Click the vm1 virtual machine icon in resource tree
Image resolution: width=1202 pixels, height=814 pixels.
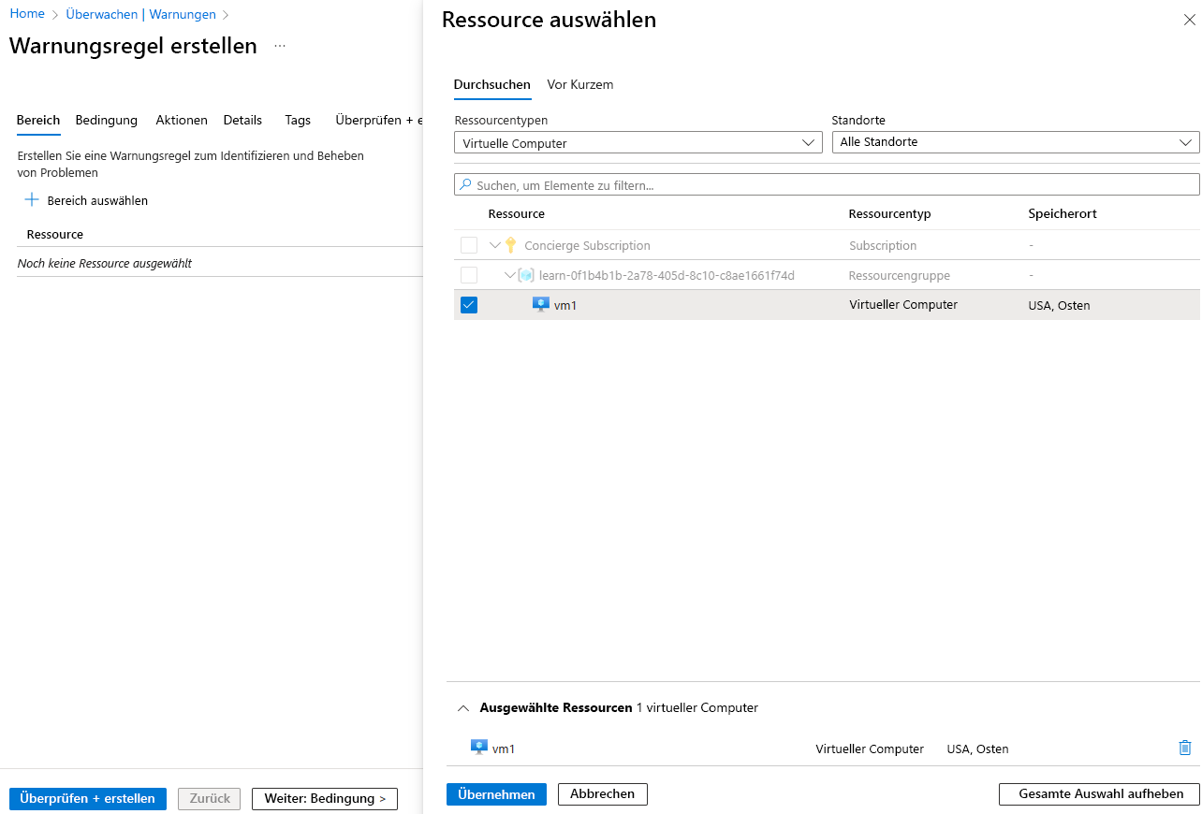pyautogui.click(x=540, y=304)
